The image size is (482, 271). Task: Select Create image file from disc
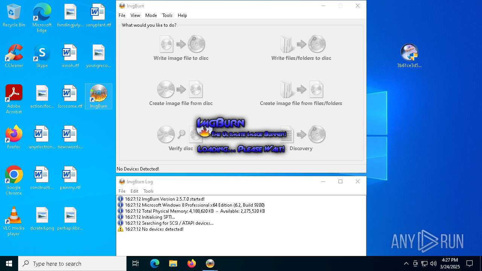181,93
